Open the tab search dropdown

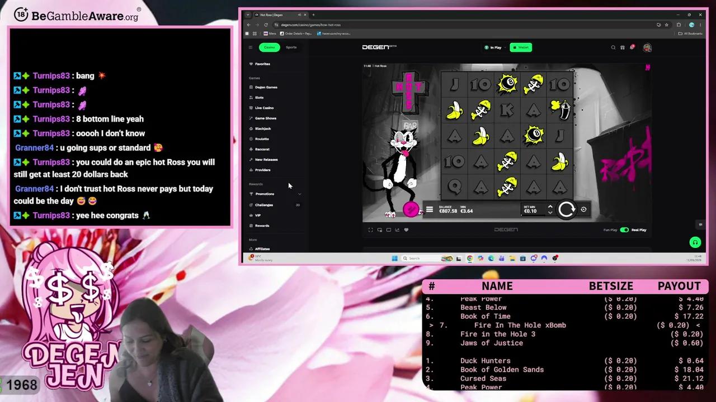coord(248,15)
